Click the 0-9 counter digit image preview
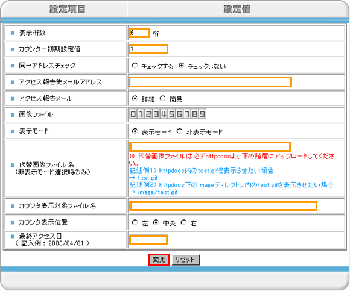The width and height of the screenshot is (350, 291). click(168, 114)
